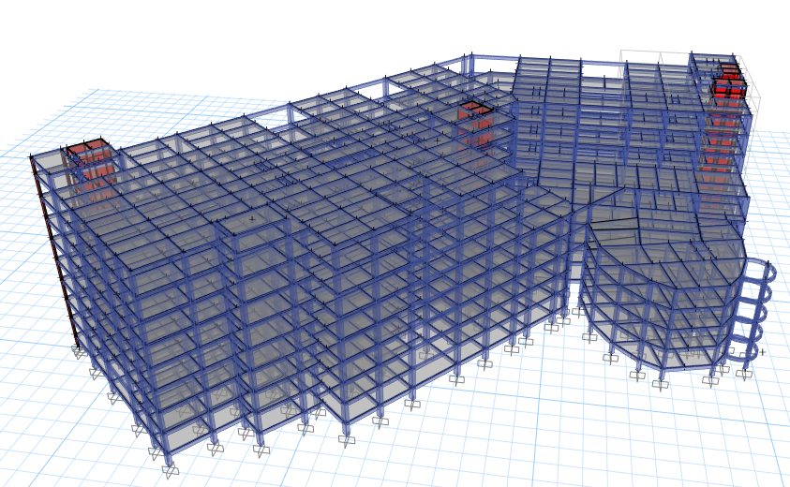Select the dark red column on left building edge
The image size is (790, 487).
click(x=53, y=251)
